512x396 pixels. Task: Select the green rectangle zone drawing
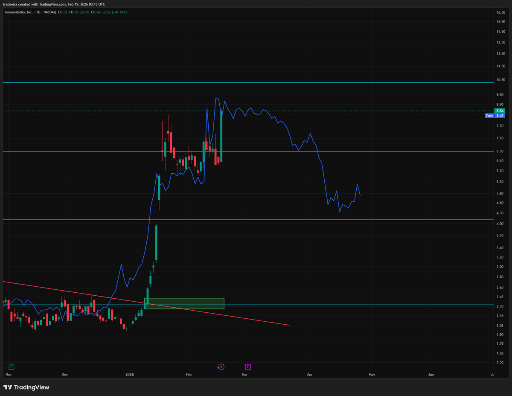point(184,303)
